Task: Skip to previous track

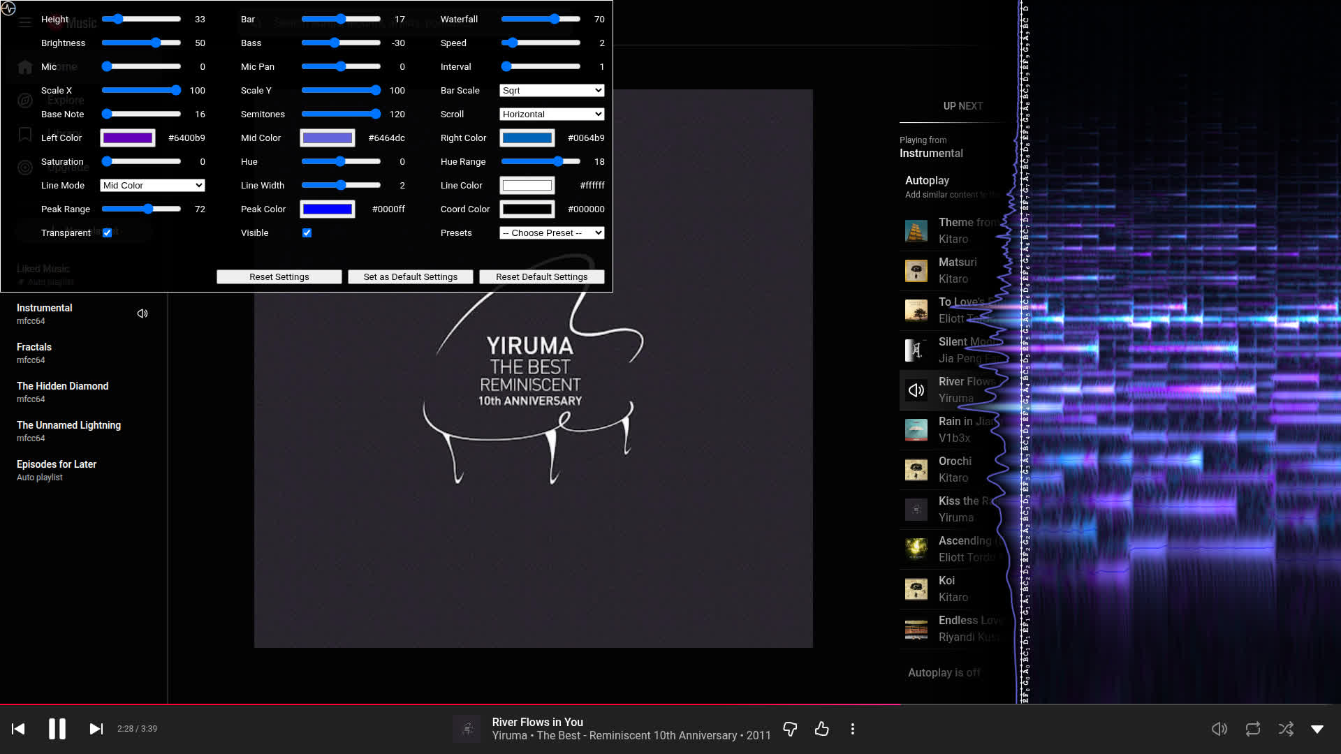Action: [x=19, y=729]
